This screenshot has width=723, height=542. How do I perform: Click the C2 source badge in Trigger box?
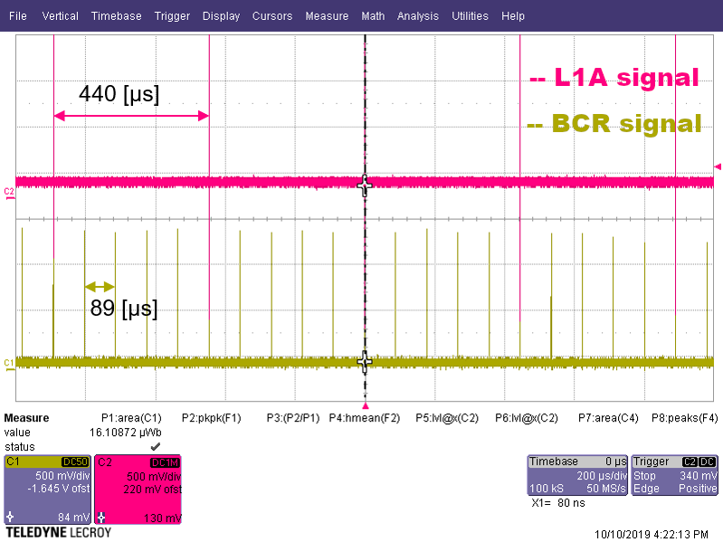(x=690, y=461)
